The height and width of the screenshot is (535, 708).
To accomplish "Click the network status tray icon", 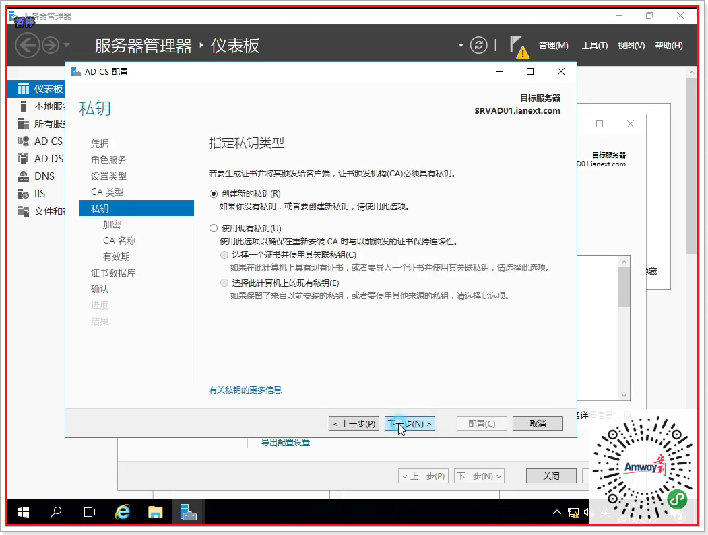I will 573,512.
